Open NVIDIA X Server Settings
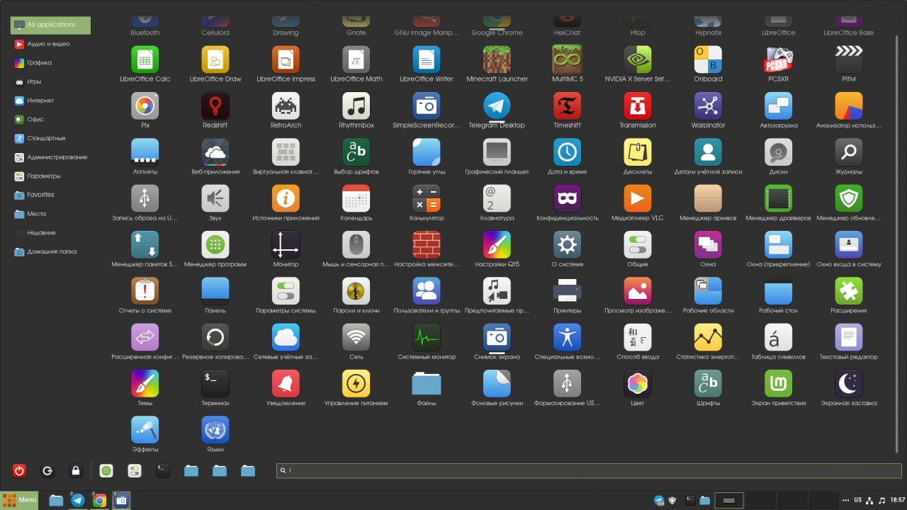Image resolution: width=907 pixels, height=510 pixels. (x=638, y=60)
